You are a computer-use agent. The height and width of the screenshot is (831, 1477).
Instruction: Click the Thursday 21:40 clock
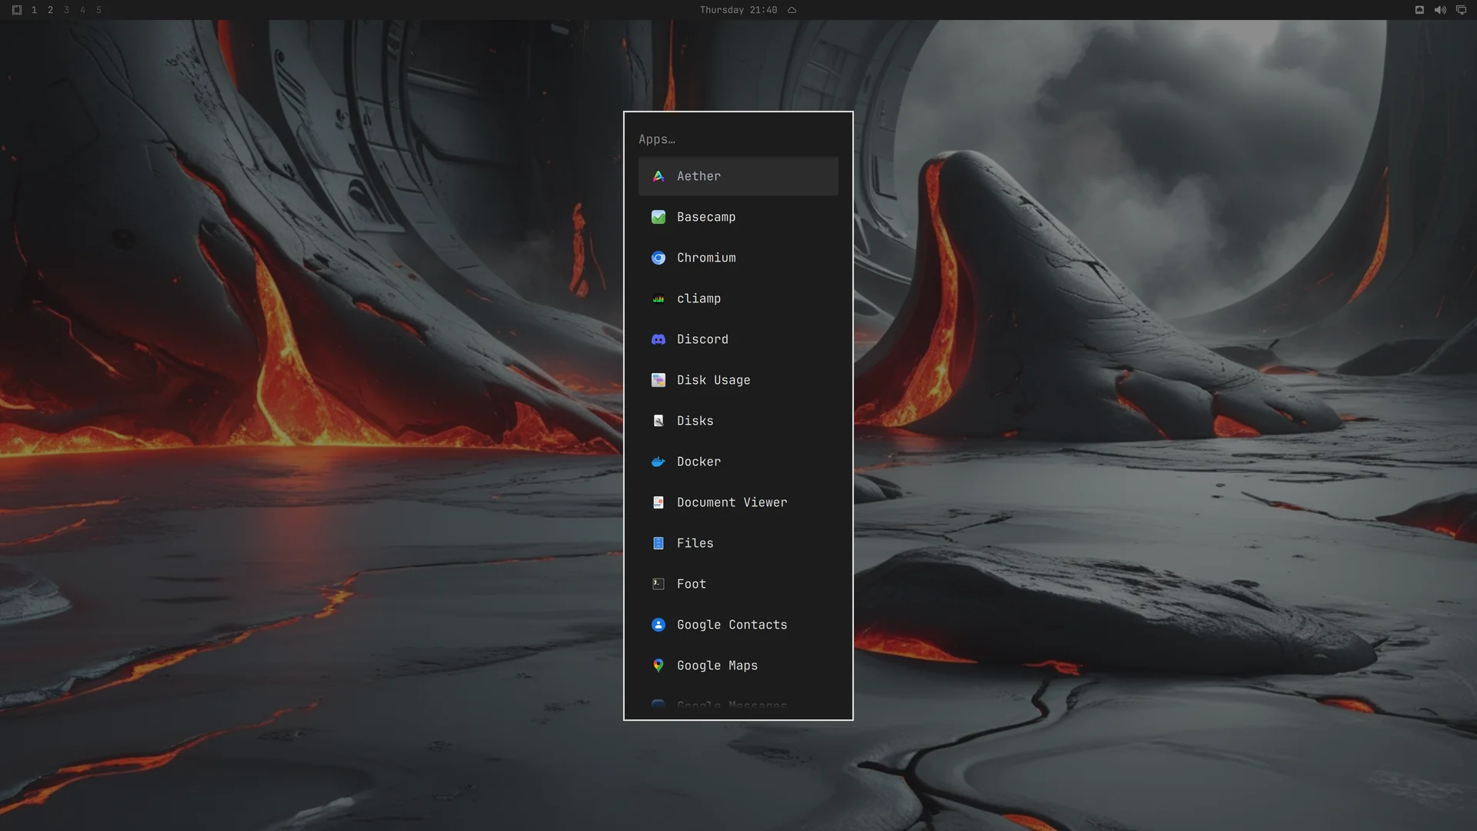pos(738,10)
